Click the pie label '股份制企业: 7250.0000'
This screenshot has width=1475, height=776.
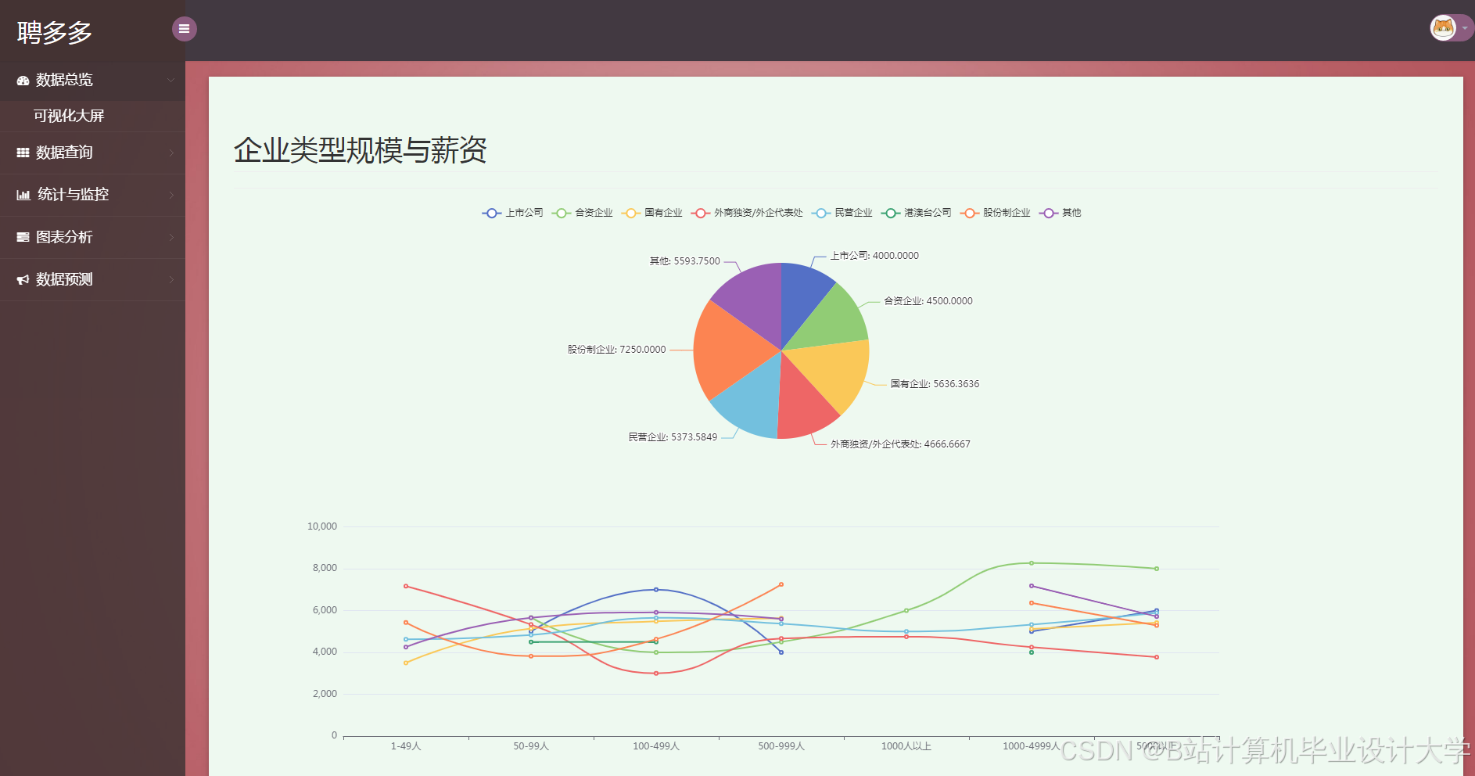point(617,350)
